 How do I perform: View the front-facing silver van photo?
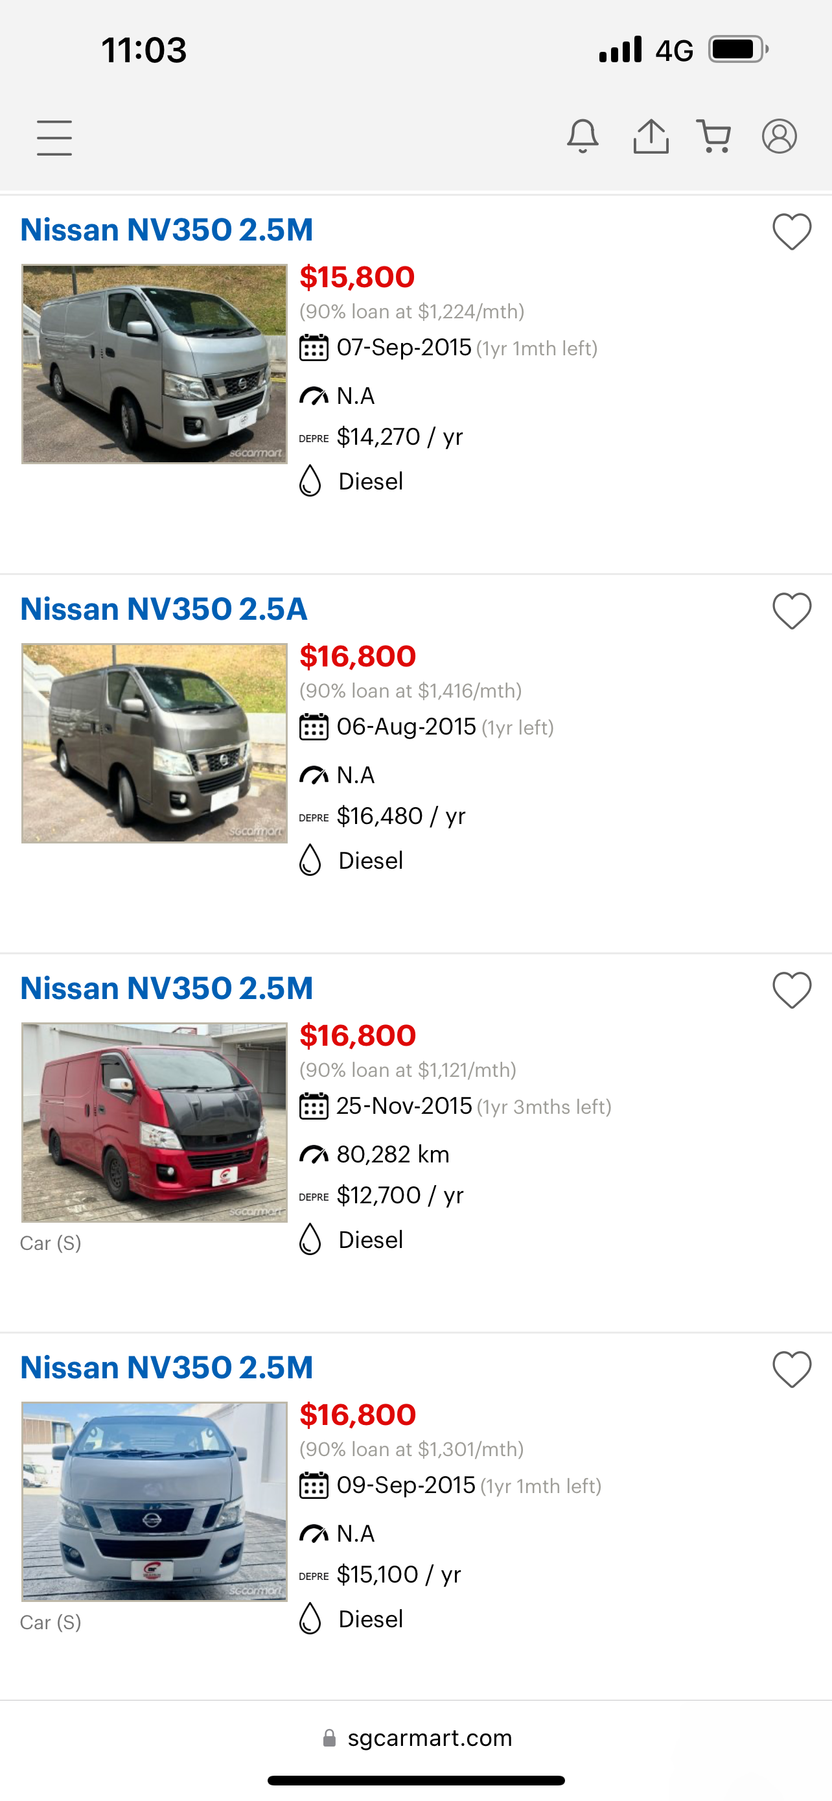(x=154, y=1501)
